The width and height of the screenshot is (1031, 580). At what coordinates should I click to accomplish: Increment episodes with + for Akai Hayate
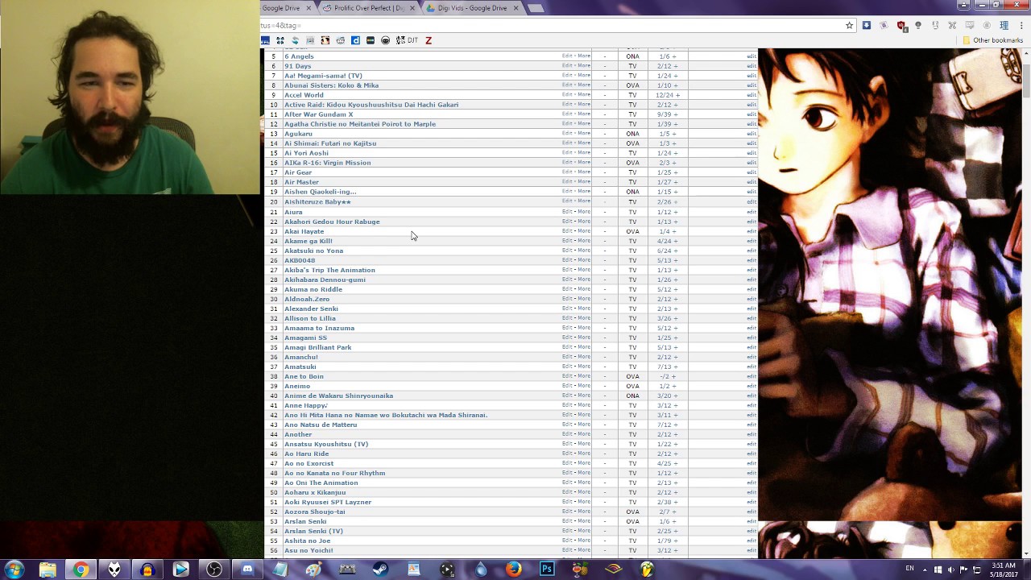pos(673,231)
